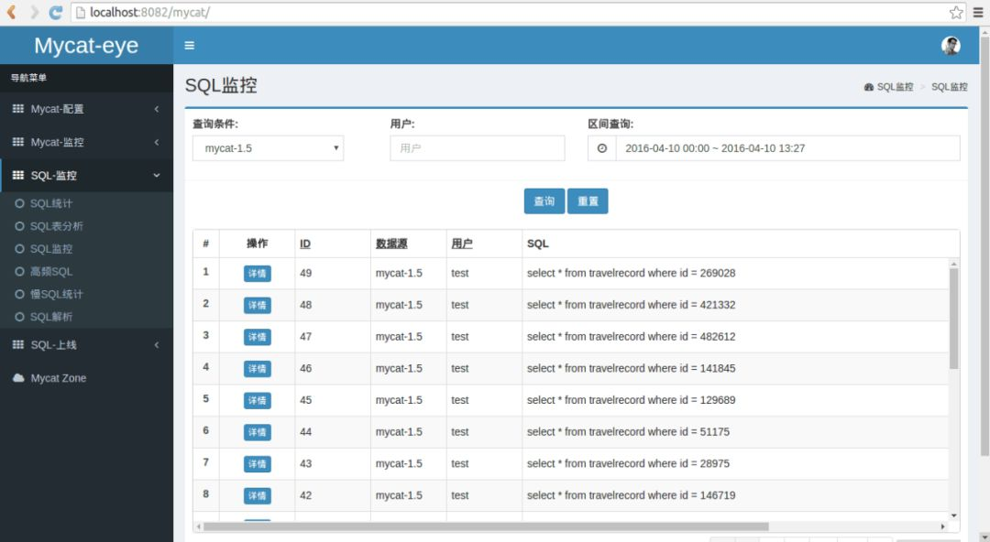Bookmark this page with the star icon
Viewport: 990px width, 542px height.
(956, 12)
